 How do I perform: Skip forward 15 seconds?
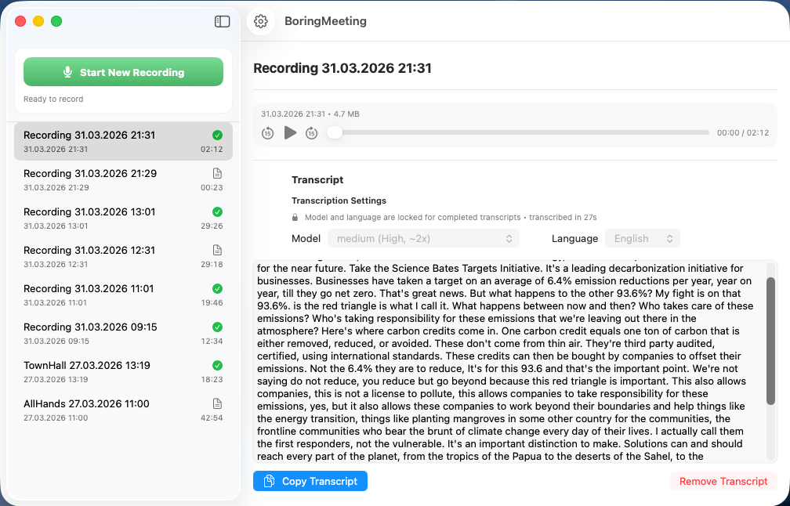point(311,133)
